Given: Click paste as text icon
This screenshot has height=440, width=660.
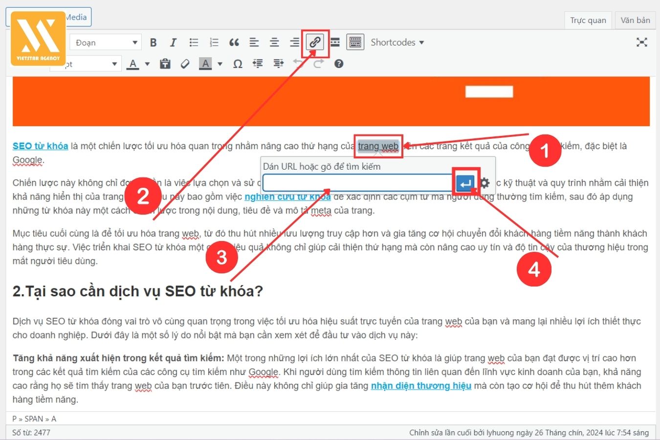Looking at the screenshot, I should pos(165,64).
